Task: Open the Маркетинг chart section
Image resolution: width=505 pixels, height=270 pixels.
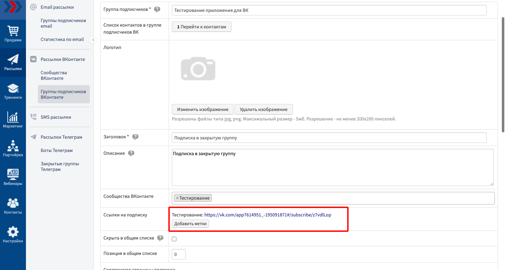Action: pyautogui.click(x=13, y=120)
